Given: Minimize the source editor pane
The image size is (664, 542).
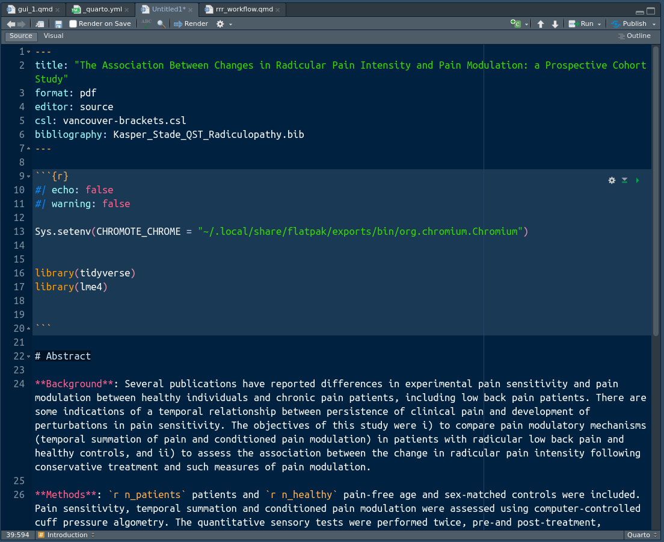Looking at the screenshot, I should 640,11.
